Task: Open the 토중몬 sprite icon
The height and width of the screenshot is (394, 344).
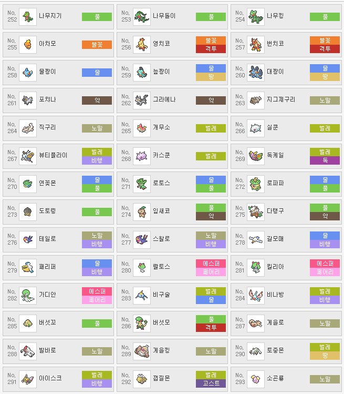Action: pos(256,351)
